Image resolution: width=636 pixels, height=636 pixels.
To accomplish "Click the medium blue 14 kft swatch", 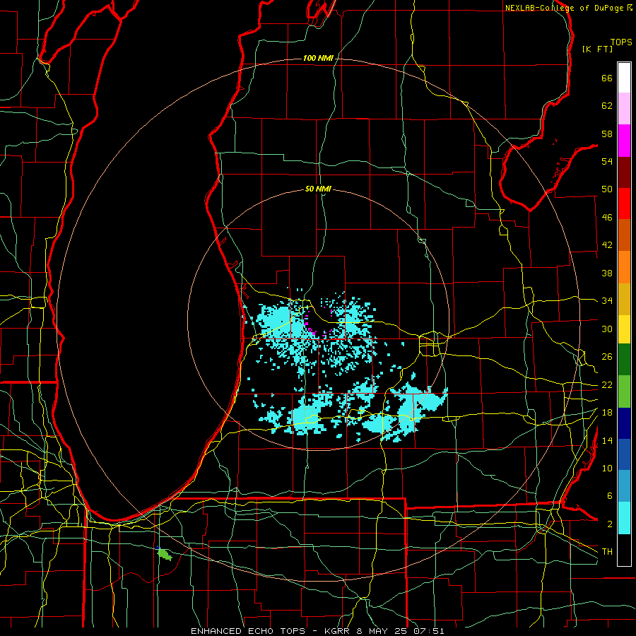I will [624, 454].
